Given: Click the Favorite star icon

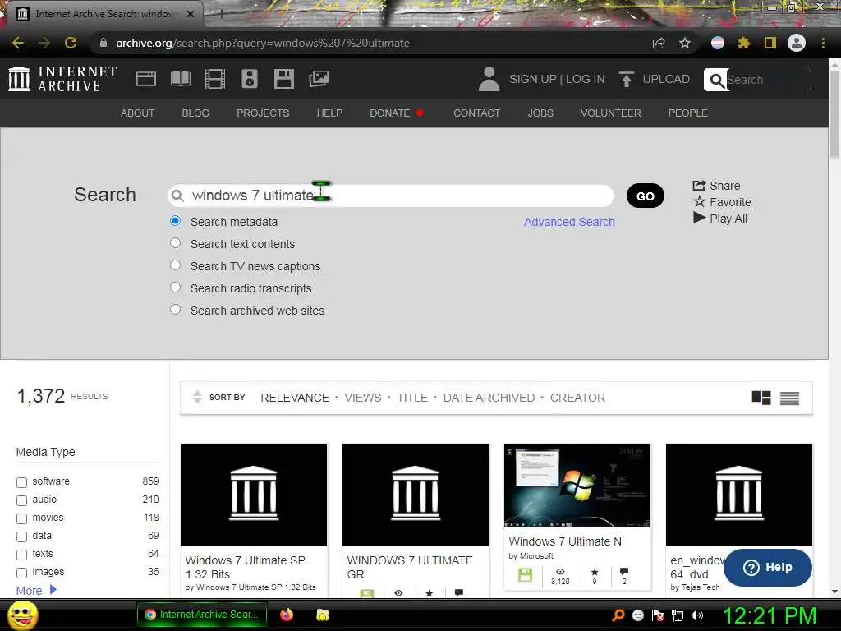Looking at the screenshot, I should point(700,202).
